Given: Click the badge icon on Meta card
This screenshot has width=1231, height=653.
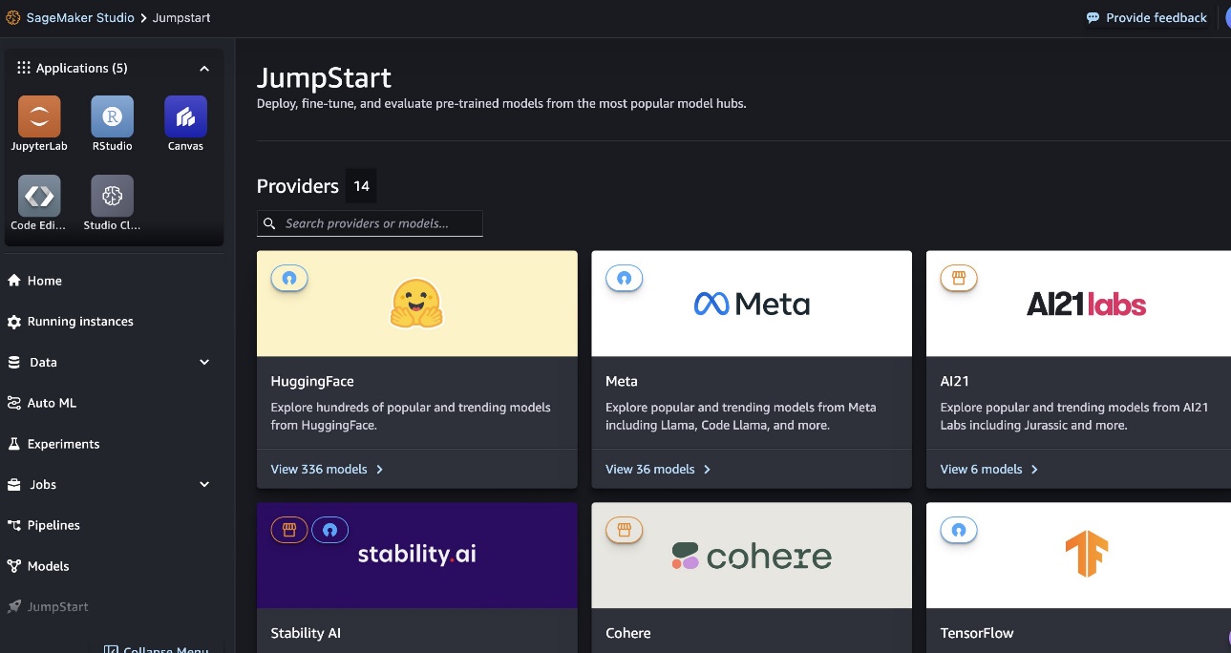Looking at the screenshot, I should click(625, 278).
